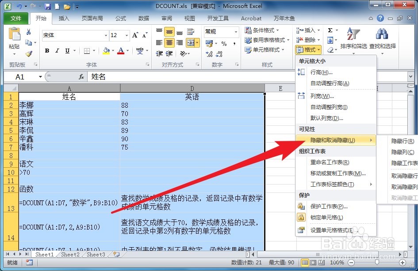Choose 行高(H)... from format menu
The image size is (418, 271).
point(336,72)
